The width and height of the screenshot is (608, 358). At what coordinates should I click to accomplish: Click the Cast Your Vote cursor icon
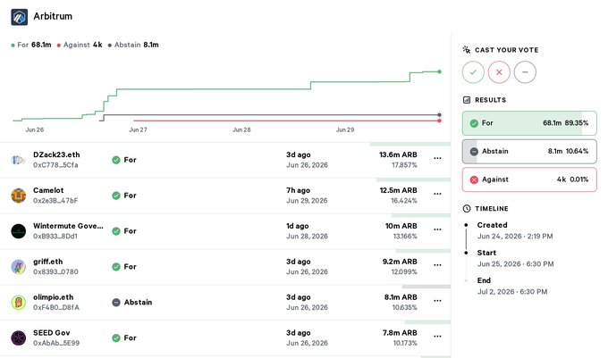467,49
